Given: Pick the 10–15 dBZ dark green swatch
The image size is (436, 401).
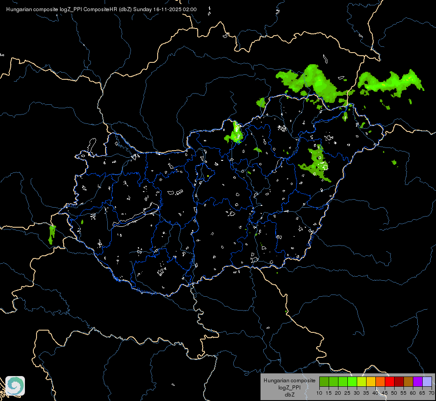Looking at the screenshot, I should pyautogui.click(x=324, y=381).
